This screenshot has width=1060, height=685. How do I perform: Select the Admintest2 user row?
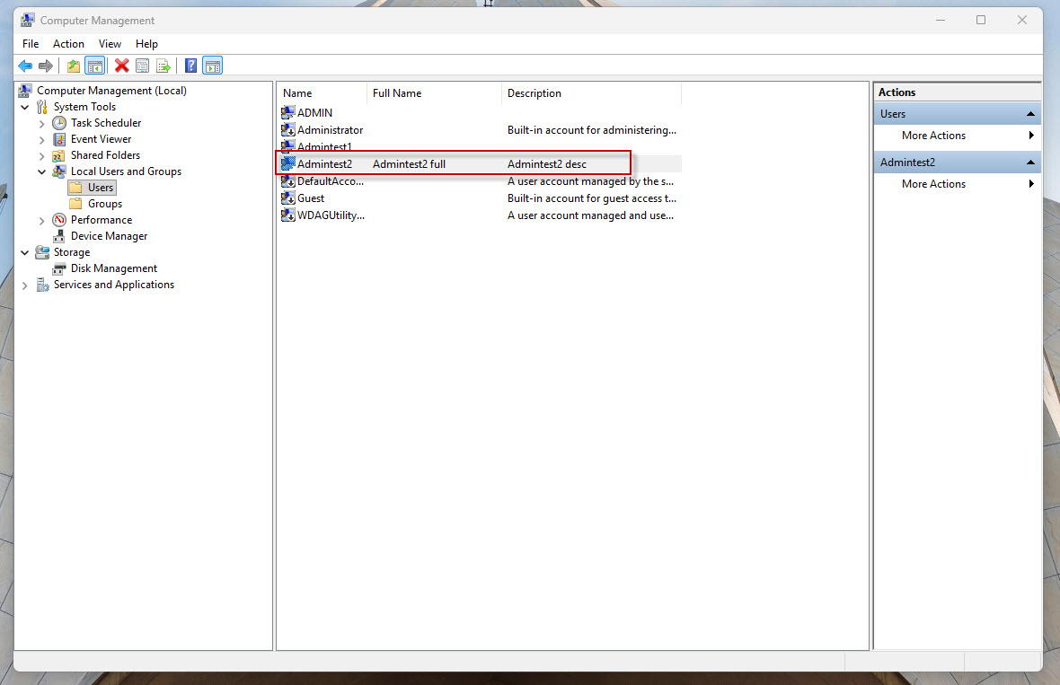(480, 163)
